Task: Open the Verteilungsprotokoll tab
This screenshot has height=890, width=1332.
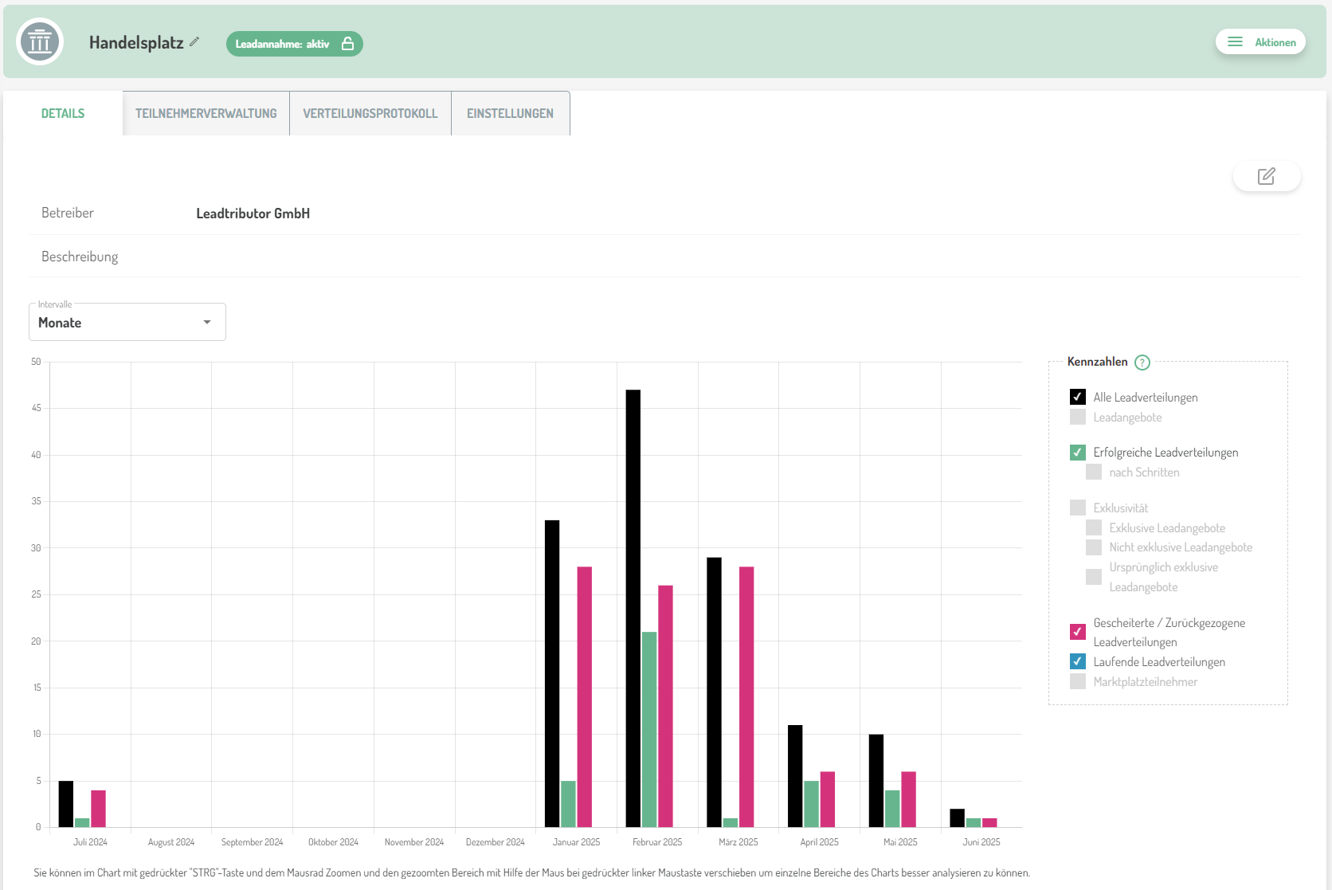Action: coord(370,113)
